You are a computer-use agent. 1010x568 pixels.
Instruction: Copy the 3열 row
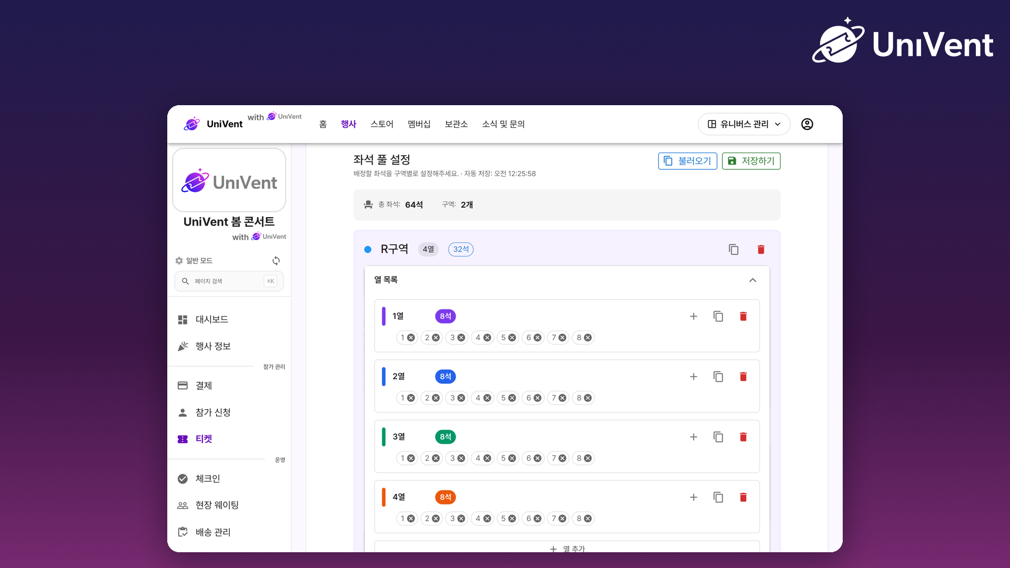718,437
